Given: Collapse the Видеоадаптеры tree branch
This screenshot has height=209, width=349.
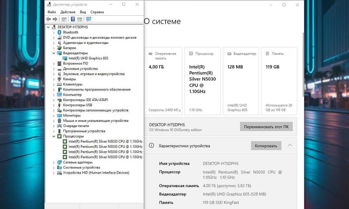Looking at the screenshot, I should (x=54, y=53).
